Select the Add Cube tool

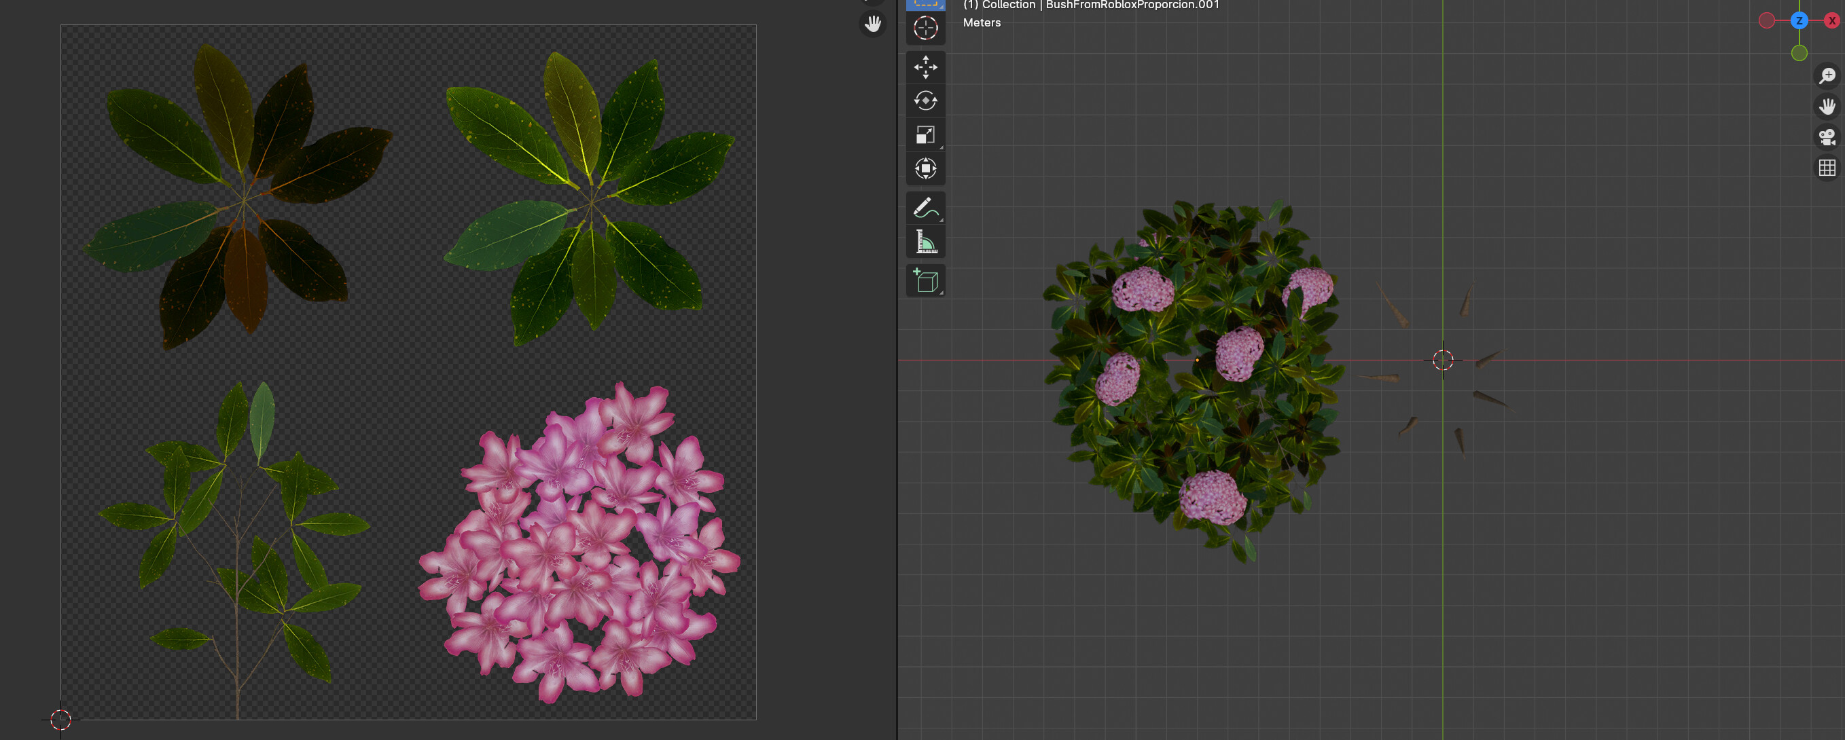[x=925, y=280]
